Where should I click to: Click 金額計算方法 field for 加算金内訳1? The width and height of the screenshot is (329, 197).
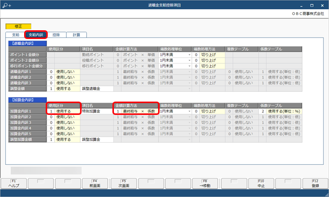[136, 111]
